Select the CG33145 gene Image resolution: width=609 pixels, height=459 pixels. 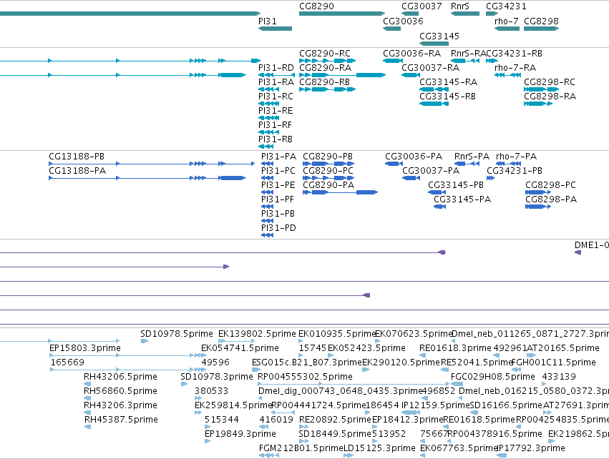(x=434, y=43)
